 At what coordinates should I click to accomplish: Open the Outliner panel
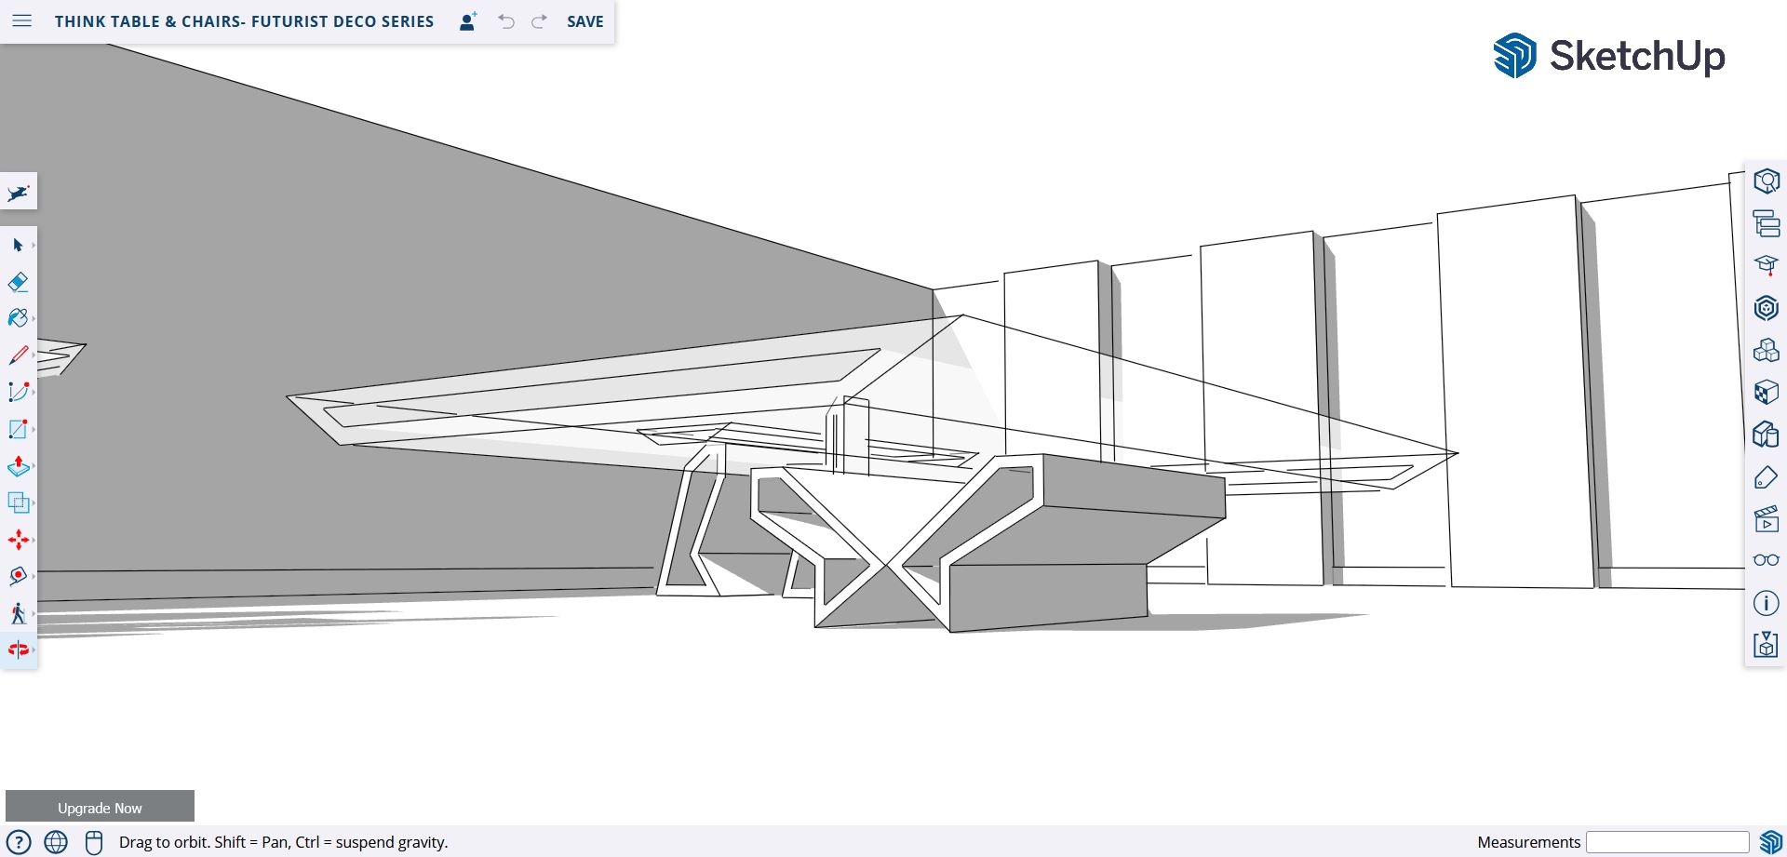[x=1766, y=223]
